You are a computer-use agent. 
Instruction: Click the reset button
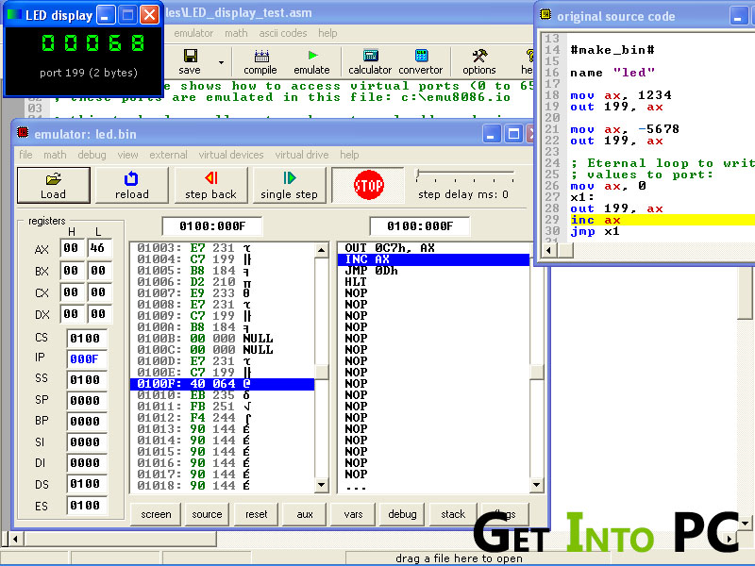256,514
